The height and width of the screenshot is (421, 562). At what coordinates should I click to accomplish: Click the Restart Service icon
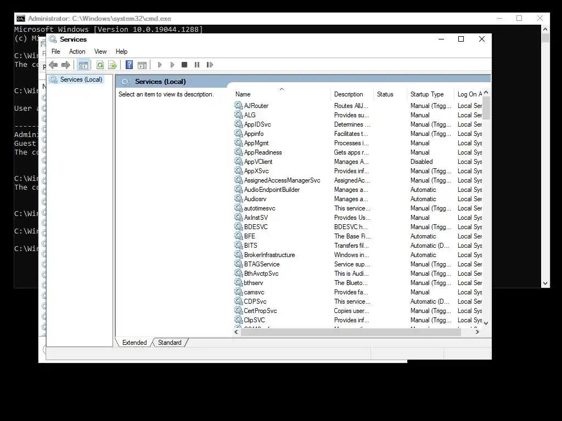(210, 65)
